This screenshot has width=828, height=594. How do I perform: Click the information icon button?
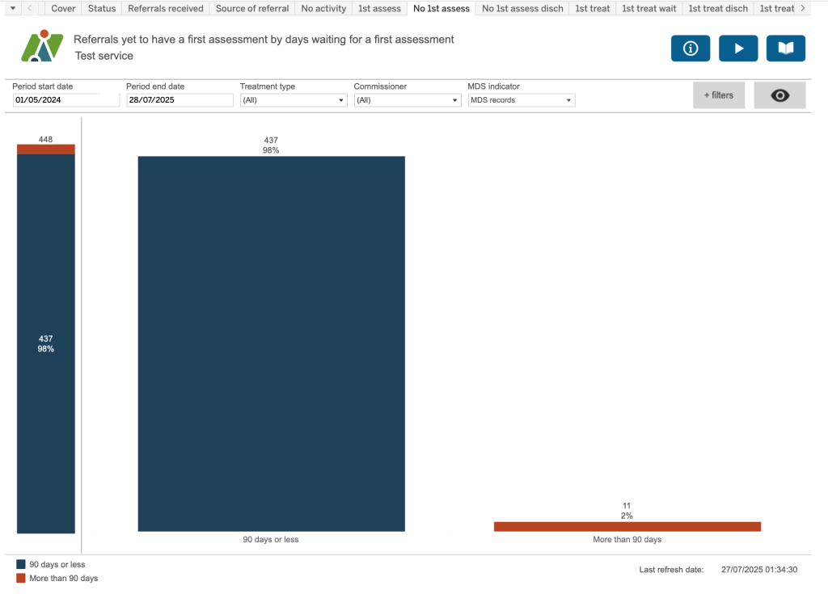(x=690, y=48)
